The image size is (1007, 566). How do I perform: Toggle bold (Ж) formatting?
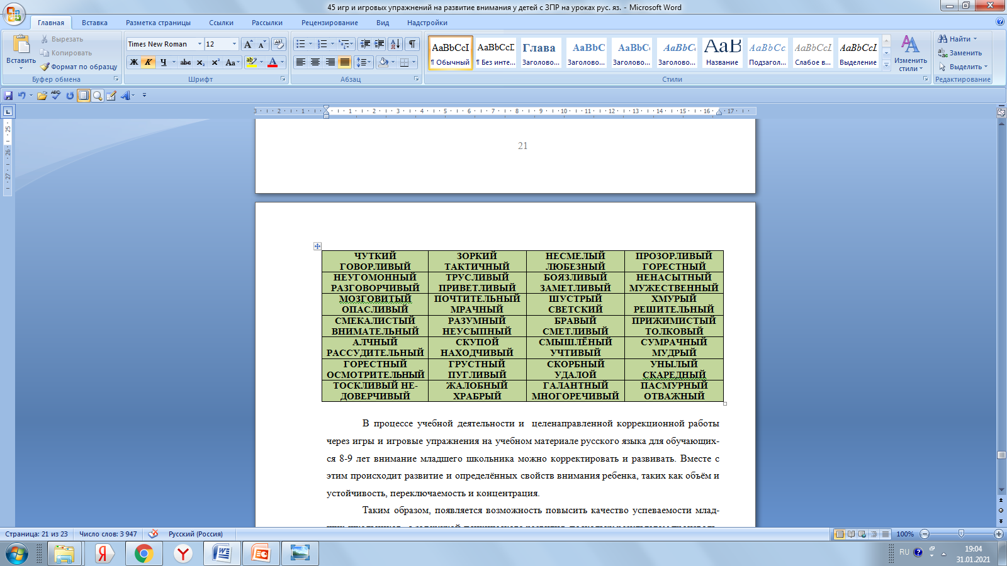pyautogui.click(x=134, y=62)
